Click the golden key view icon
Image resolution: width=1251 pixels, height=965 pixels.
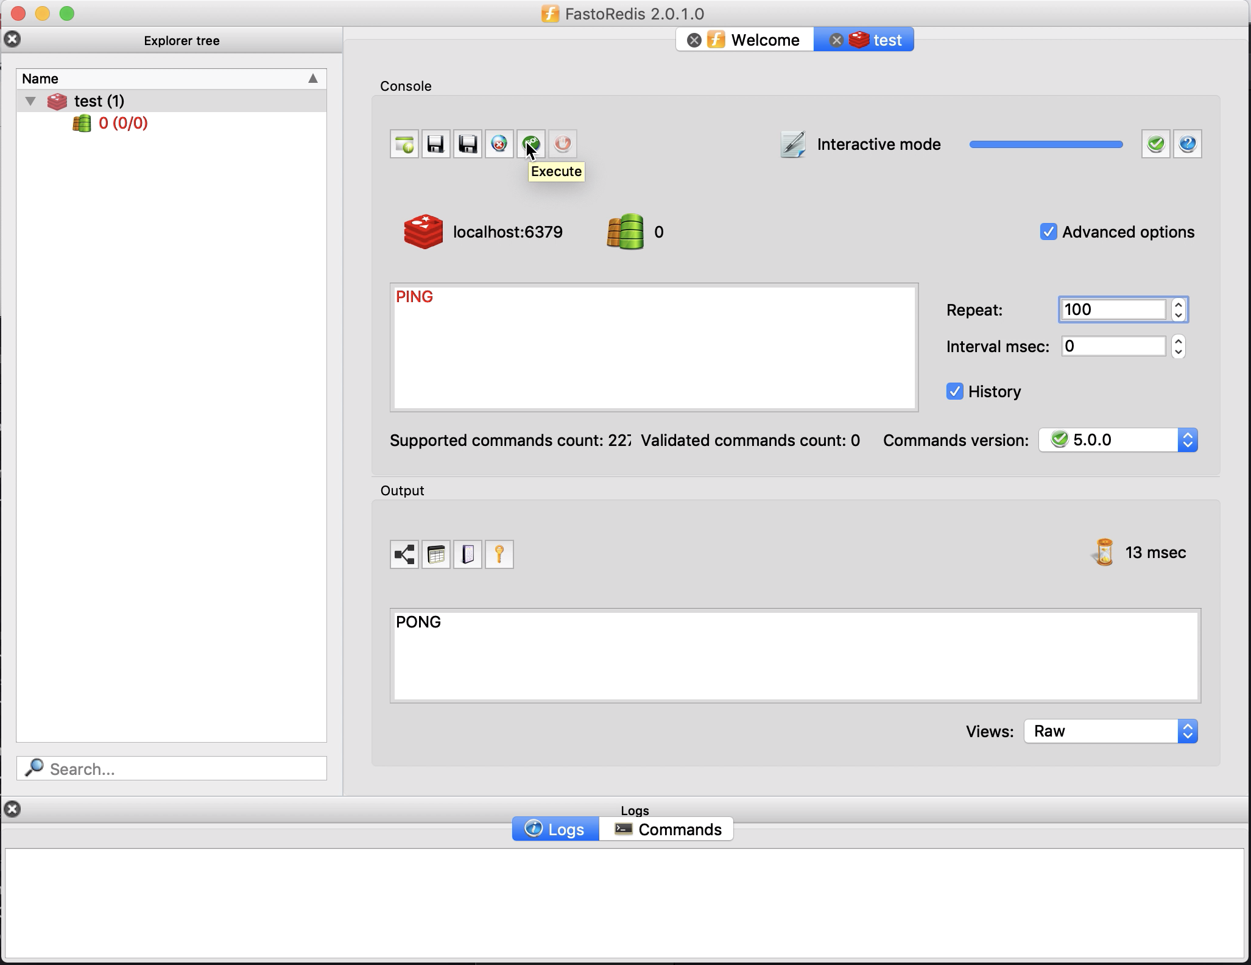tap(499, 554)
